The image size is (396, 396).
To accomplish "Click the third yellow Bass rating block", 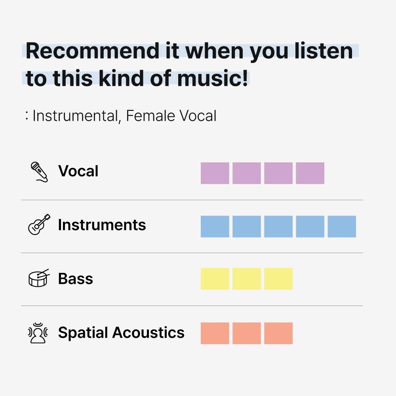I will coord(278,279).
